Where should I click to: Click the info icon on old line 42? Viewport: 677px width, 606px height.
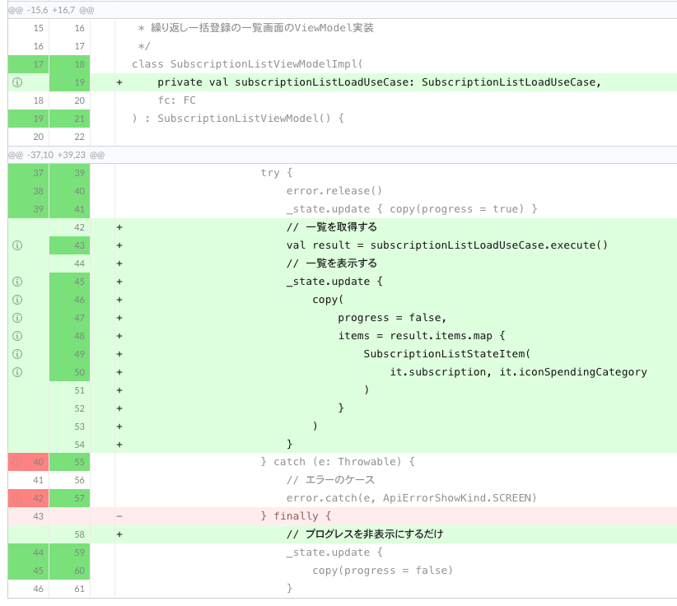tap(17, 498)
